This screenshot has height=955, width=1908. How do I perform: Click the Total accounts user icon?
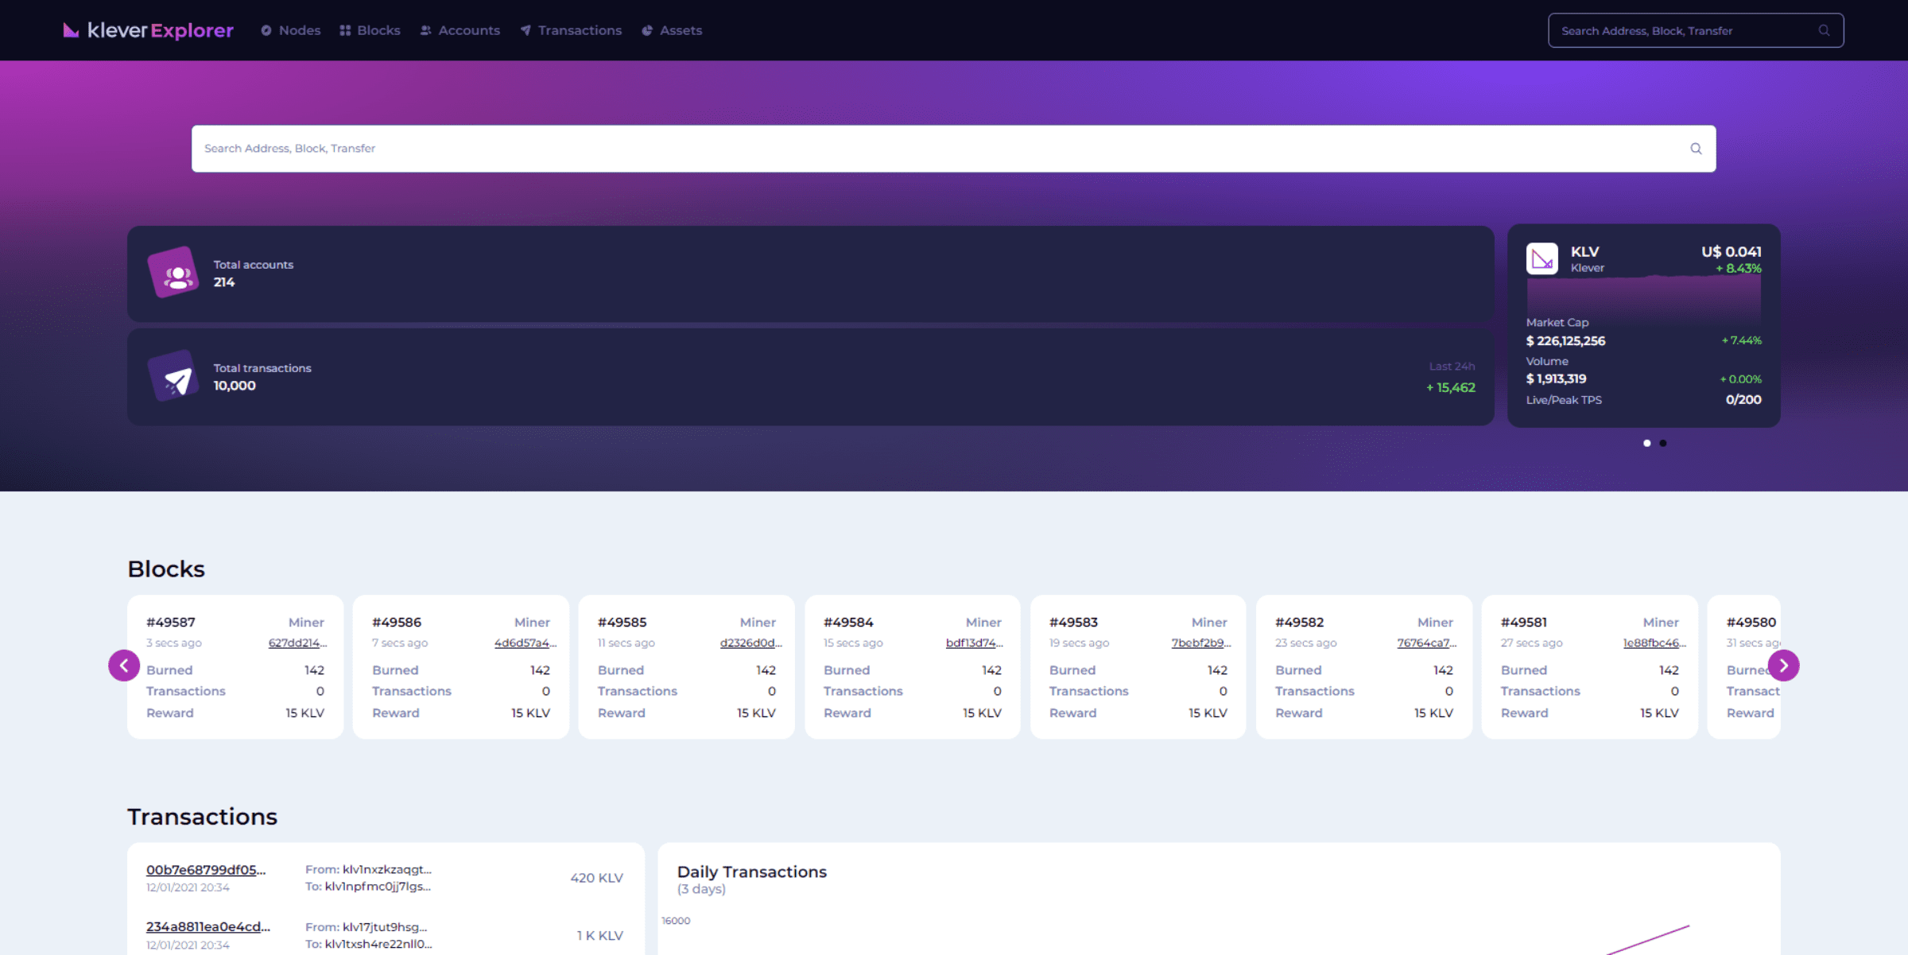[x=176, y=273]
